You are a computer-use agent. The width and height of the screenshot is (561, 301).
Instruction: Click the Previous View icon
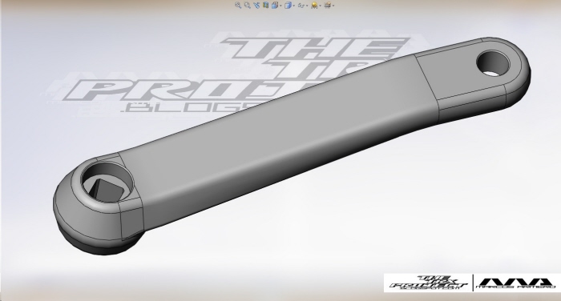(x=256, y=5)
